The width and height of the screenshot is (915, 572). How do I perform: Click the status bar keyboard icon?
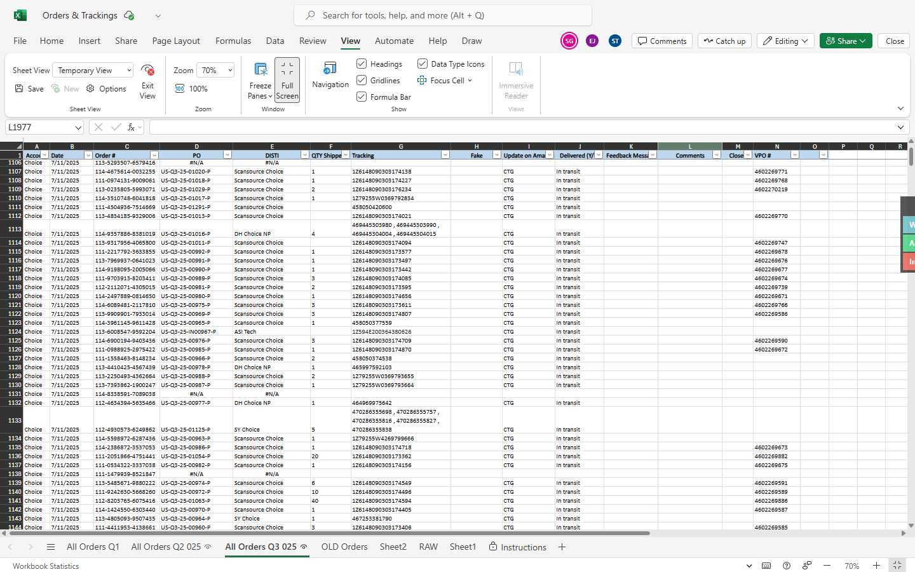(766, 566)
